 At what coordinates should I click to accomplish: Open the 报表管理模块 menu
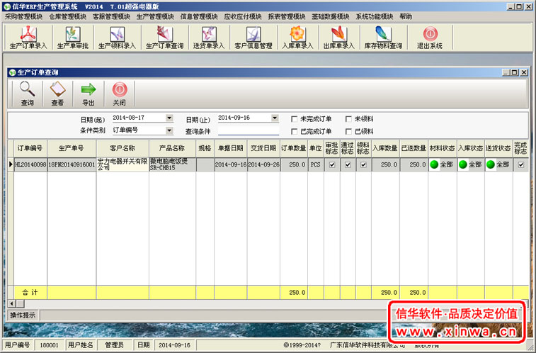point(287,16)
